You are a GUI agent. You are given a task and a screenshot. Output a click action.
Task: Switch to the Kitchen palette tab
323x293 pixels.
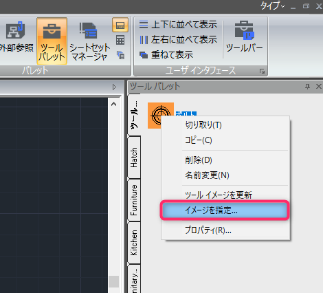(134, 243)
